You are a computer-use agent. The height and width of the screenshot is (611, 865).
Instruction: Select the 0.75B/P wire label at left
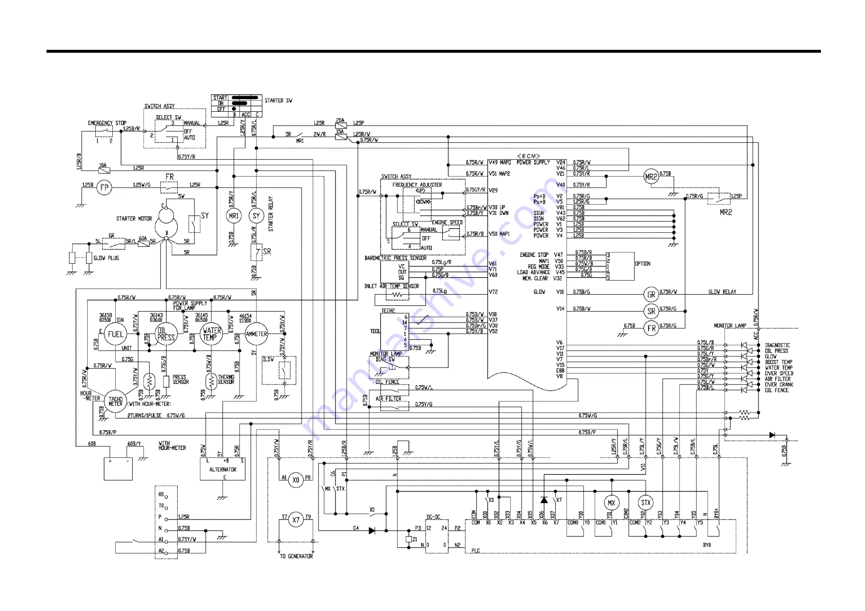[x=108, y=432]
